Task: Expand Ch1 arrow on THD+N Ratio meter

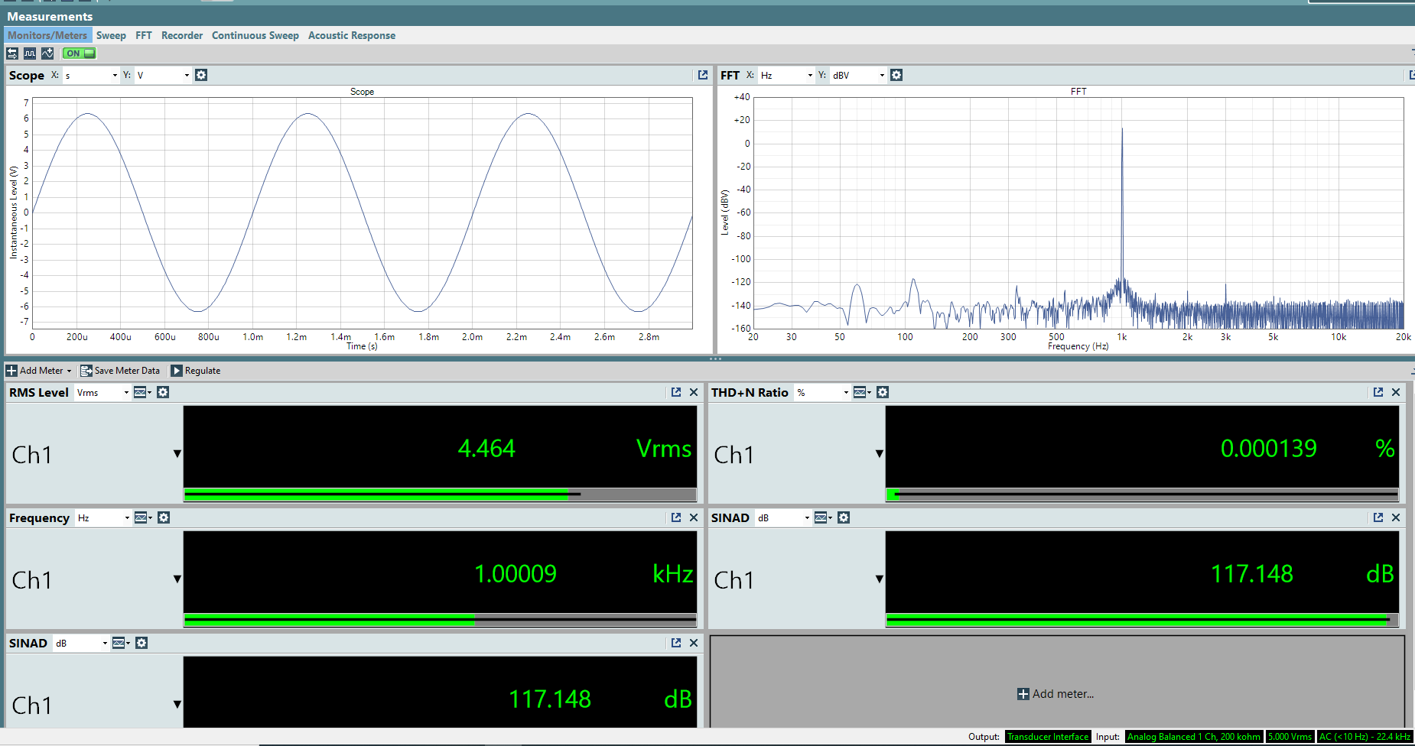Action: tap(880, 454)
